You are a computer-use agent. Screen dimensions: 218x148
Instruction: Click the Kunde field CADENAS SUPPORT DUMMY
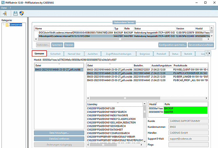pyautogui.click(x=189, y=121)
